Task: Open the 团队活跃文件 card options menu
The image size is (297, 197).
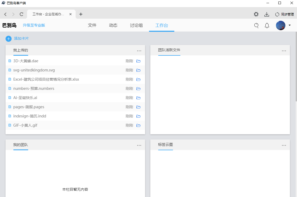Action: coord(284,51)
